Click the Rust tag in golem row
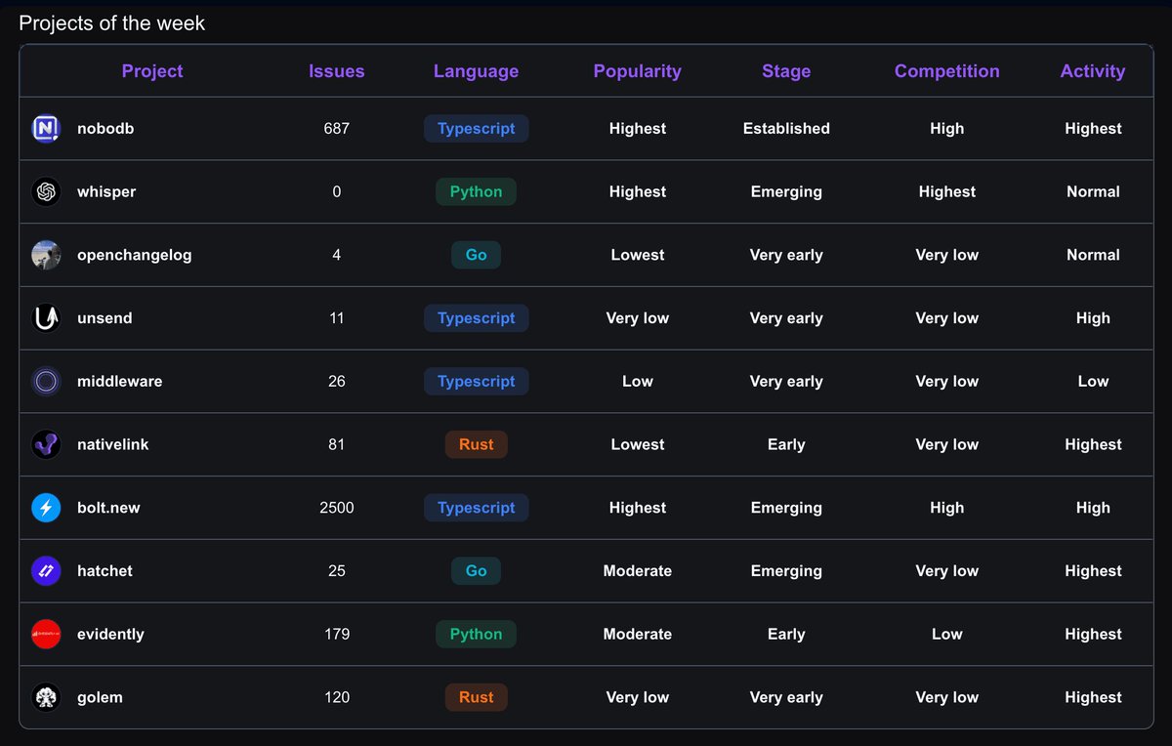Viewport: 1172px width, 746px height. [476, 697]
